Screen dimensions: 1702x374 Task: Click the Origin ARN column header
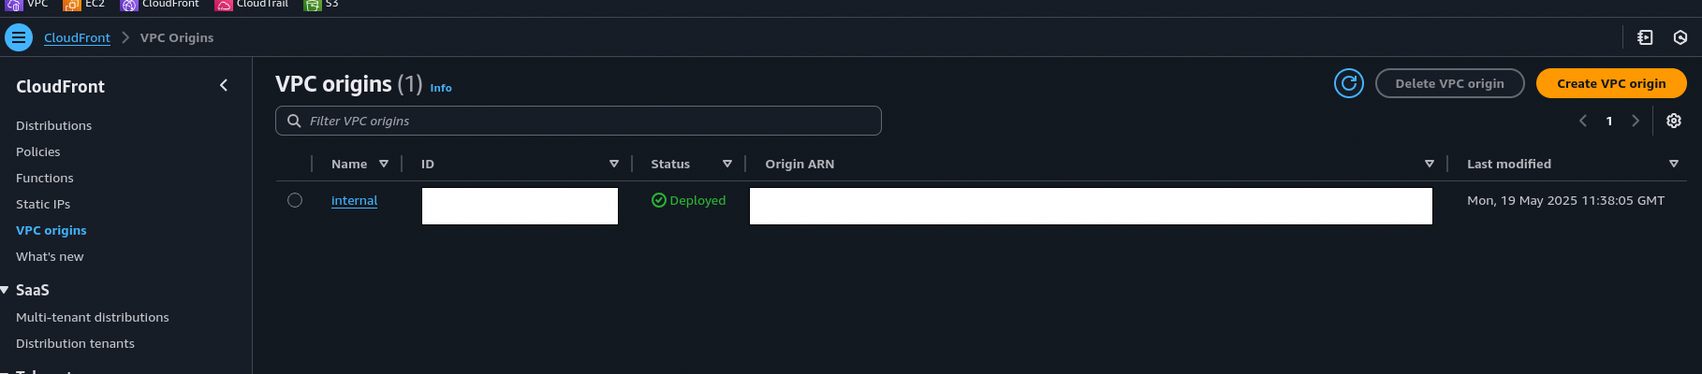800,164
